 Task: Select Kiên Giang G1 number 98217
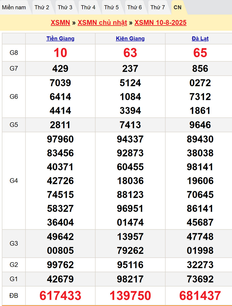[130, 279]
